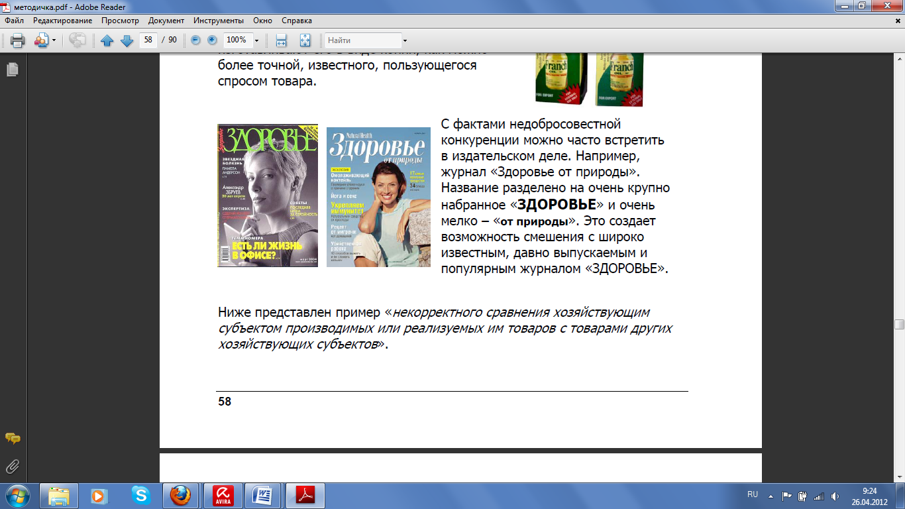Click the Action Center flag icon
This screenshot has width=905, height=509.
click(x=787, y=496)
